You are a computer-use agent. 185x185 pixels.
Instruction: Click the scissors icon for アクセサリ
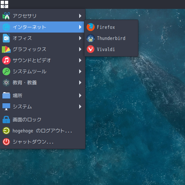[x=6, y=16]
